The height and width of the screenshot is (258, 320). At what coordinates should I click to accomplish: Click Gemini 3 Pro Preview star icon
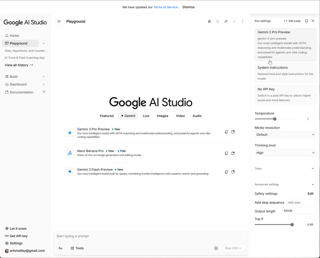point(70,133)
